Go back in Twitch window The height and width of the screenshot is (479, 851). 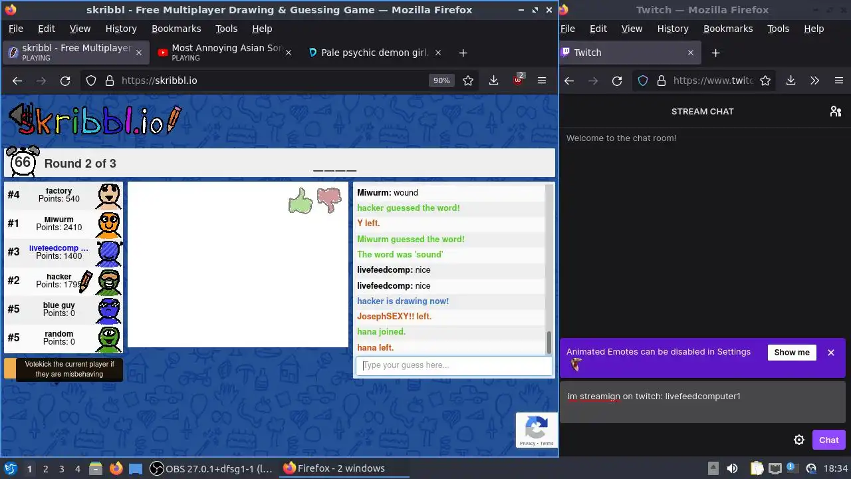pyautogui.click(x=569, y=80)
